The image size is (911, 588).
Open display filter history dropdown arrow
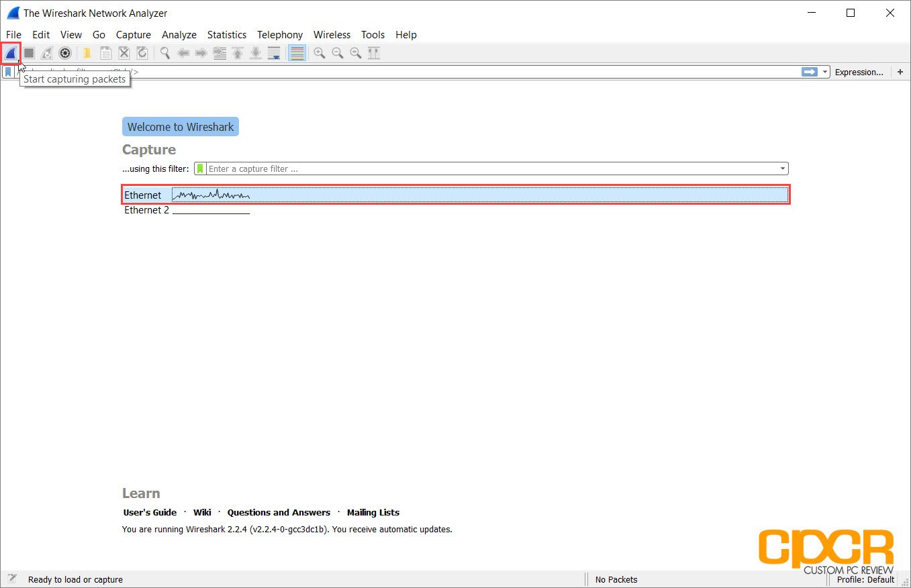click(x=825, y=72)
